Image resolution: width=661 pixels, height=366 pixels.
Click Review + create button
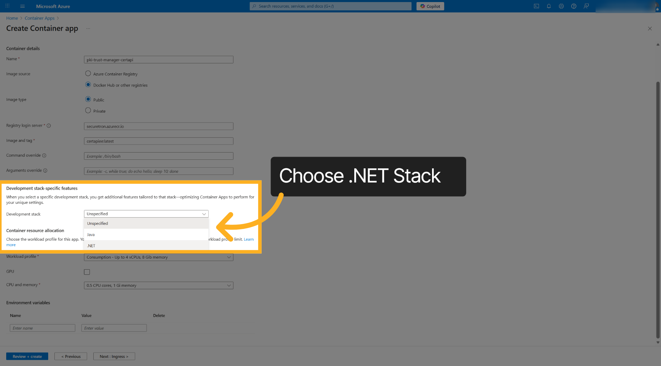coord(27,356)
